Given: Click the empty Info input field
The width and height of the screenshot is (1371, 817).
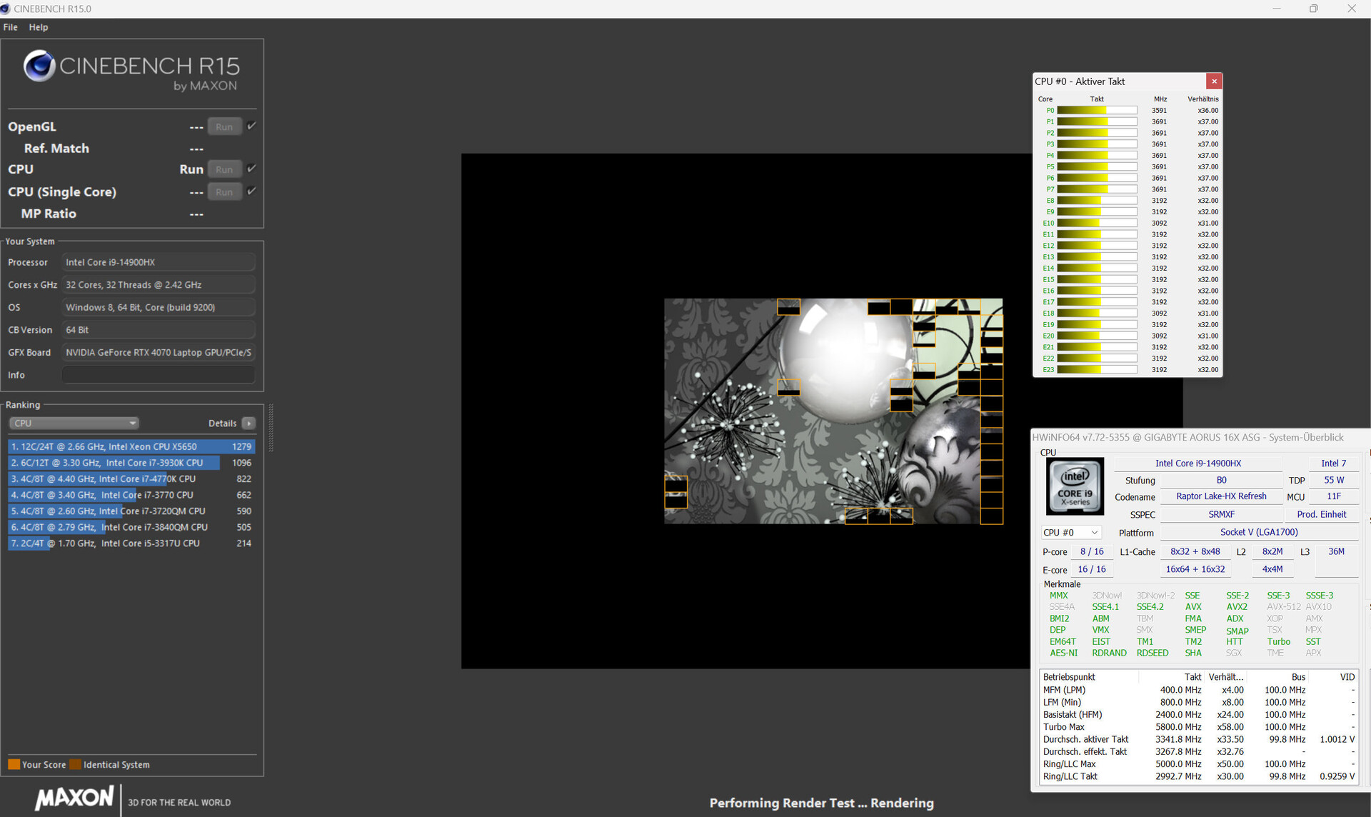Looking at the screenshot, I should (159, 375).
